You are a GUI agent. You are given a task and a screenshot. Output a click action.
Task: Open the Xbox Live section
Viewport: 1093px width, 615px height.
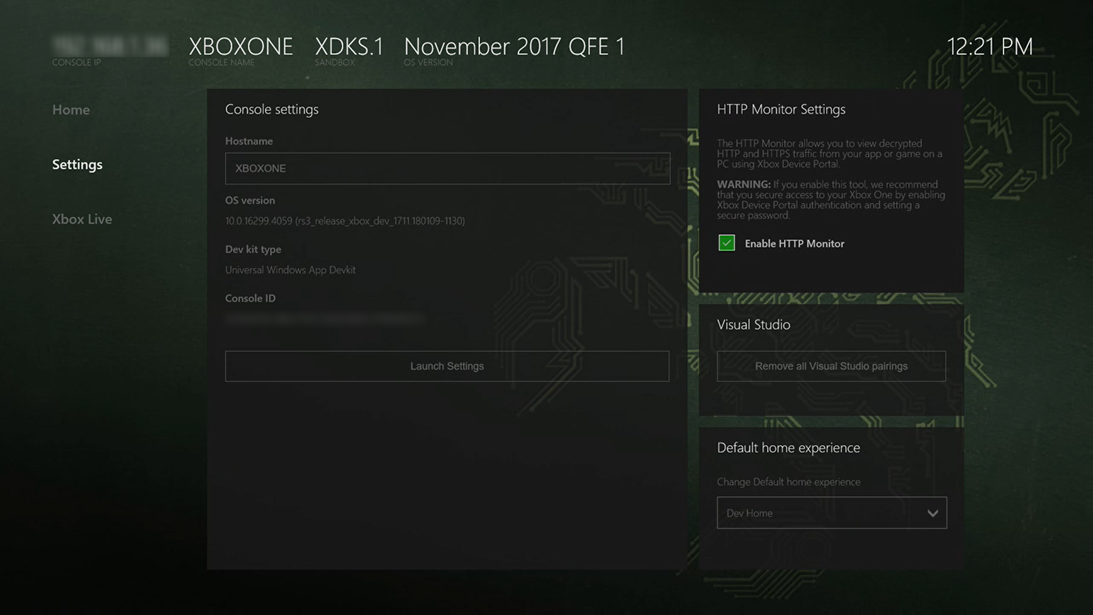click(81, 218)
